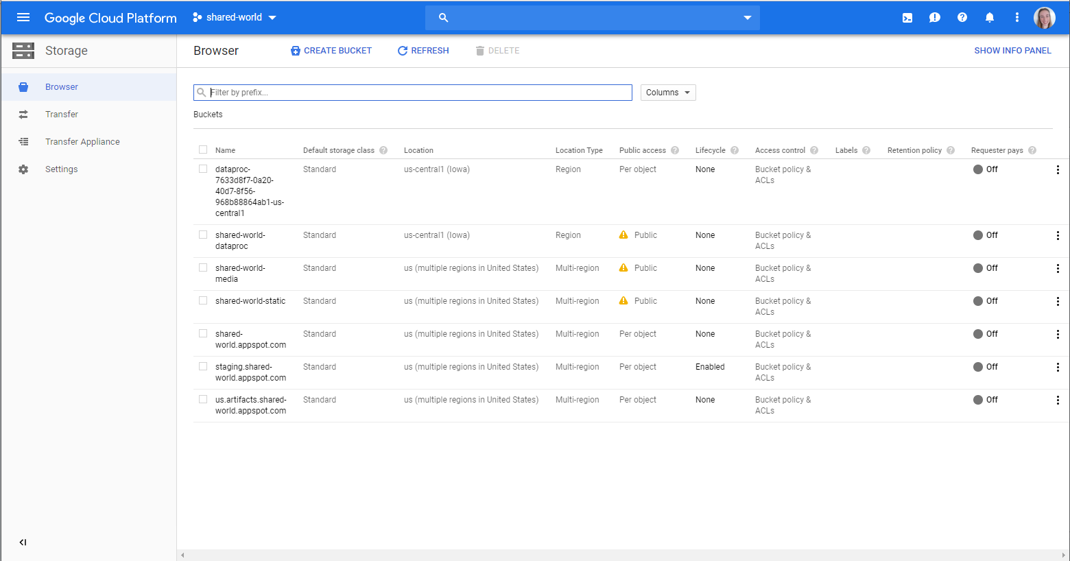The image size is (1070, 561).
Task: Tick the select-all checkbox in the table header
Action: click(x=203, y=150)
